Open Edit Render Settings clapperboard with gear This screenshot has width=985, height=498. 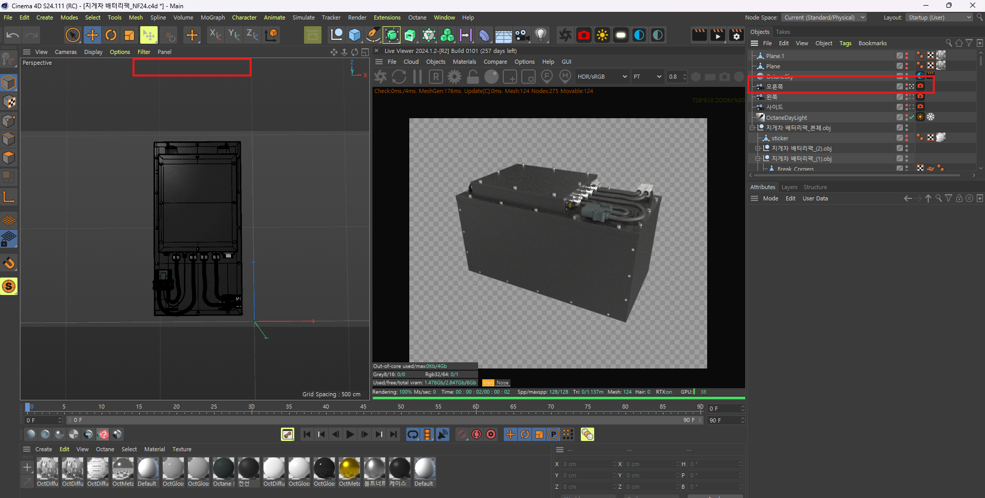pyautogui.click(x=736, y=35)
